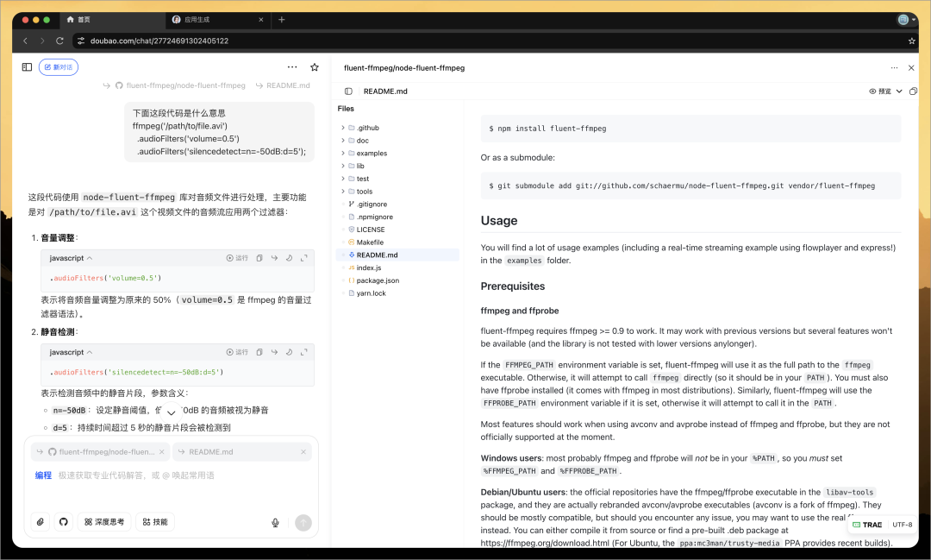The height and width of the screenshot is (560, 931).
Task: Open the 技能 skills menu
Action: click(155, 522)
